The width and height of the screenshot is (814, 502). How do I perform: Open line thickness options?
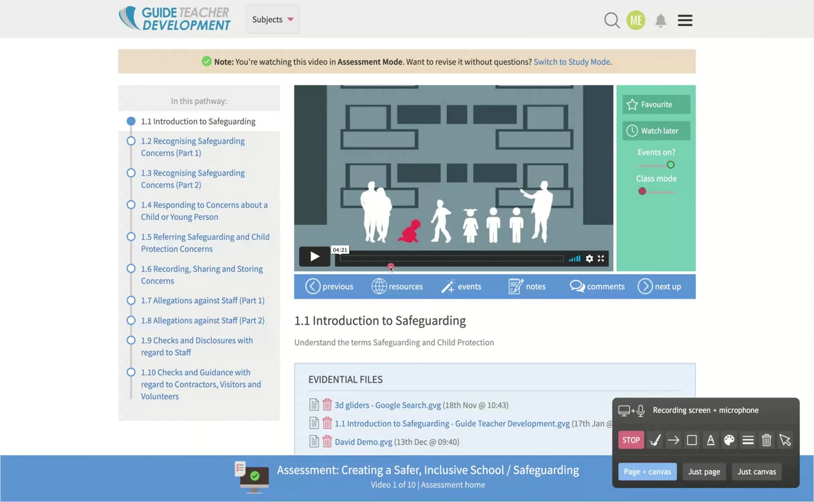click(748, 440)
